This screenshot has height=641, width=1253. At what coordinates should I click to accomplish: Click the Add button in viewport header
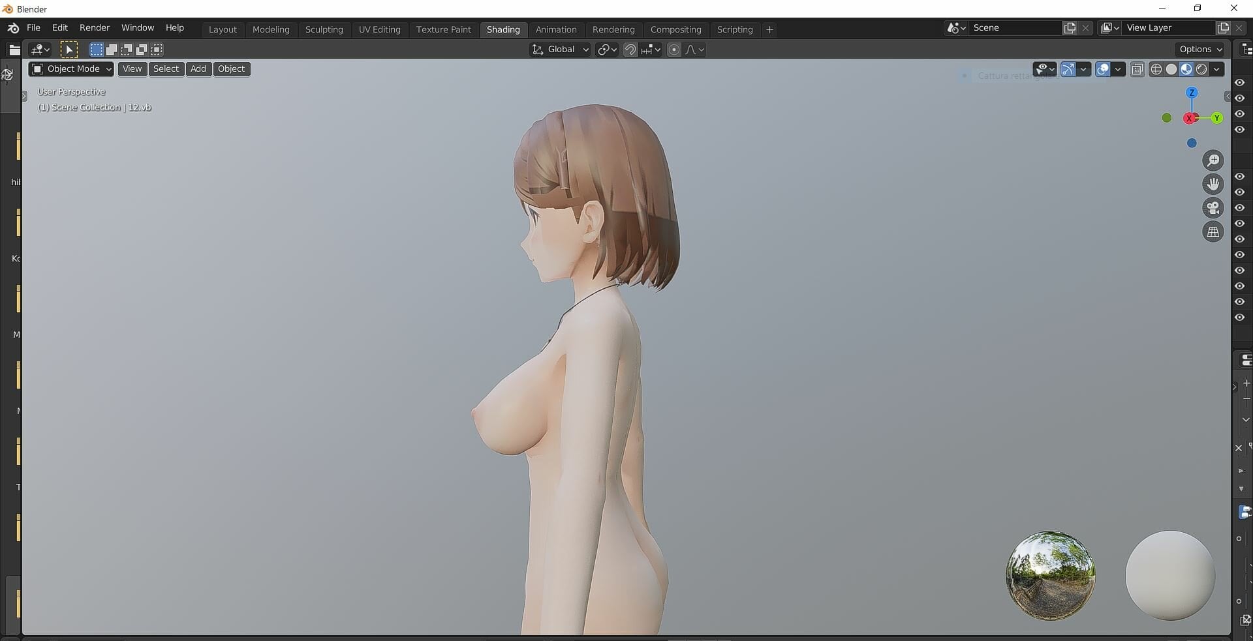tap(198, 69)
